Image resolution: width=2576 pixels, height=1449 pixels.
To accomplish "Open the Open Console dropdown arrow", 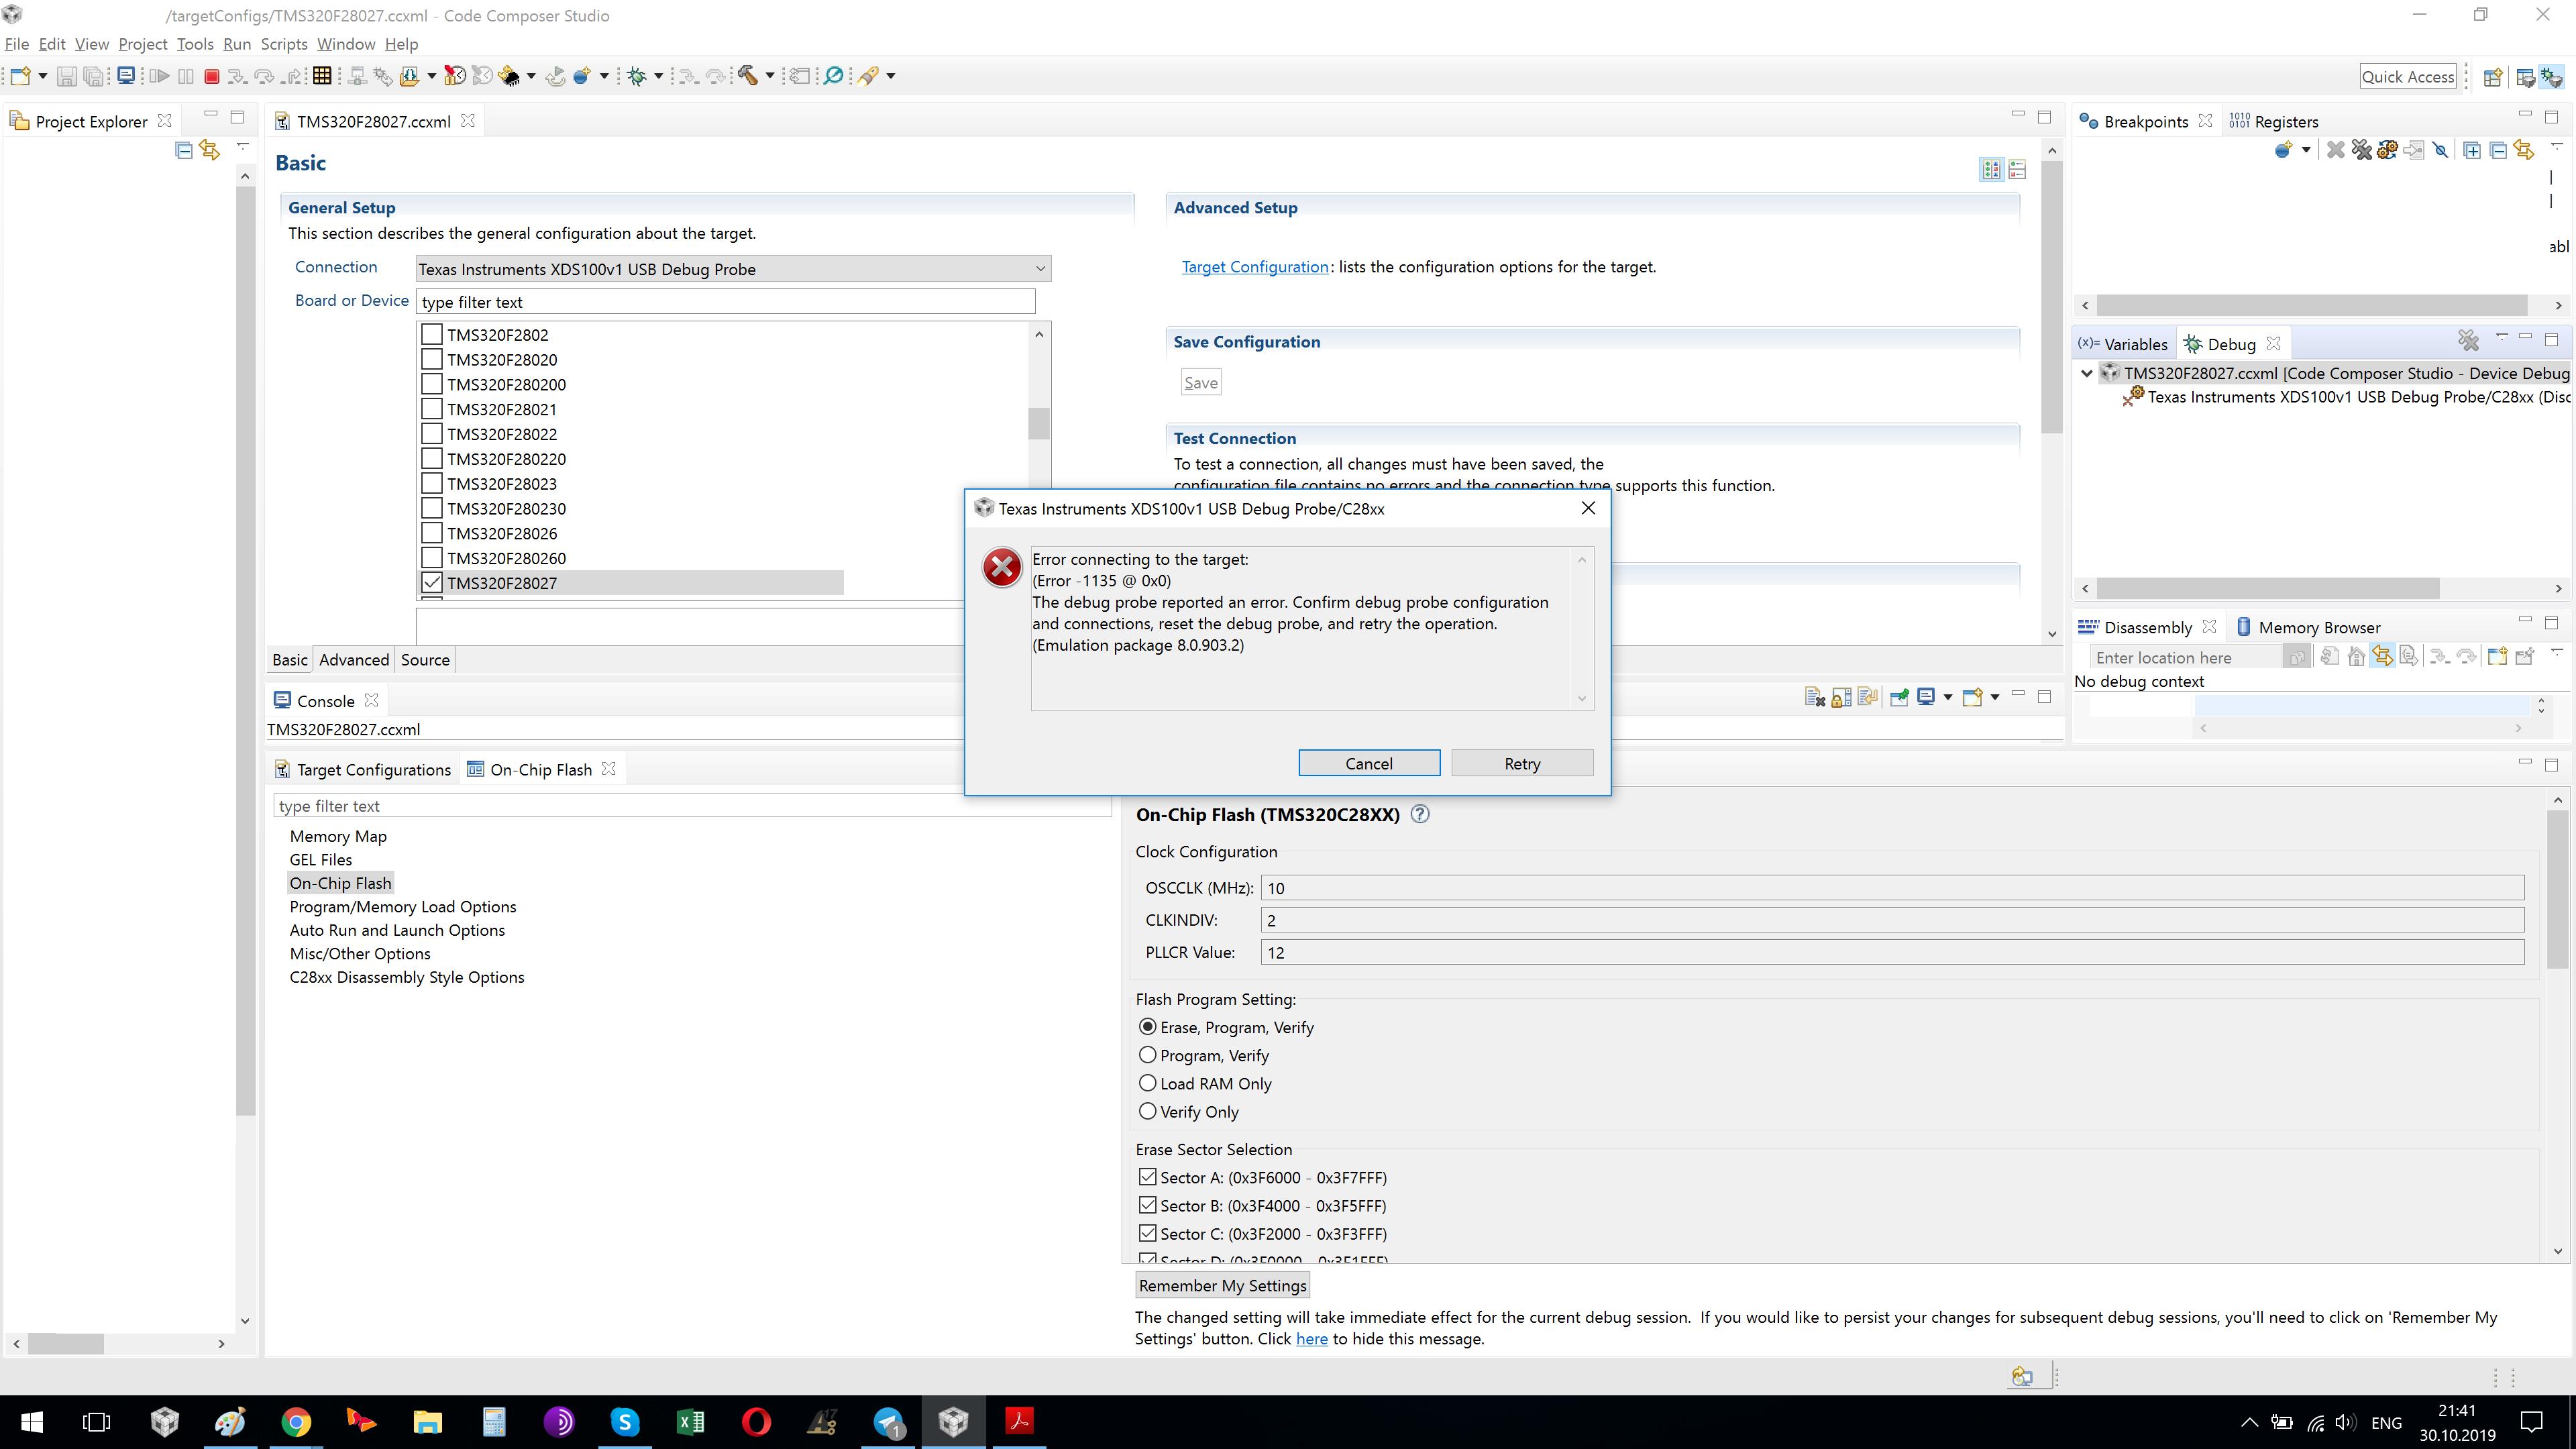I will 1995,698.
